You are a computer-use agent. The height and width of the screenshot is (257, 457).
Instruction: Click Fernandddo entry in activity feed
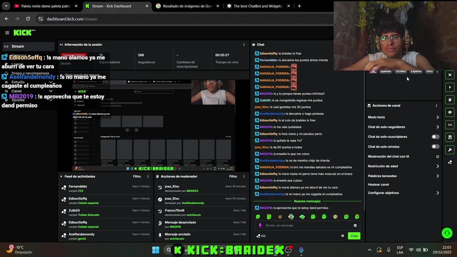point(106,188)
